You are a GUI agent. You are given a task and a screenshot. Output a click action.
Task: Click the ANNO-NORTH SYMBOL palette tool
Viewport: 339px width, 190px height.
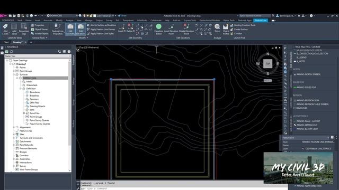click(308, 74)
